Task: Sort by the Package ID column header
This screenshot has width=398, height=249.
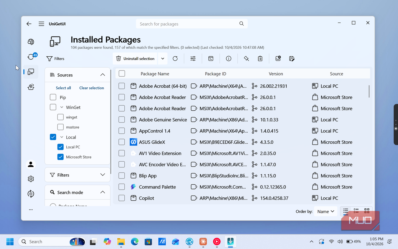Action: [216, 74]
